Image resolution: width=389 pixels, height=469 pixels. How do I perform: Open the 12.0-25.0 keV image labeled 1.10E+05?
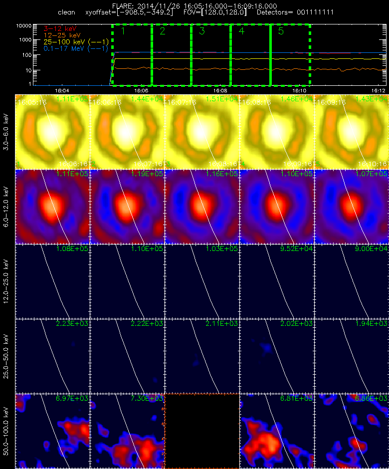point(127,281)
